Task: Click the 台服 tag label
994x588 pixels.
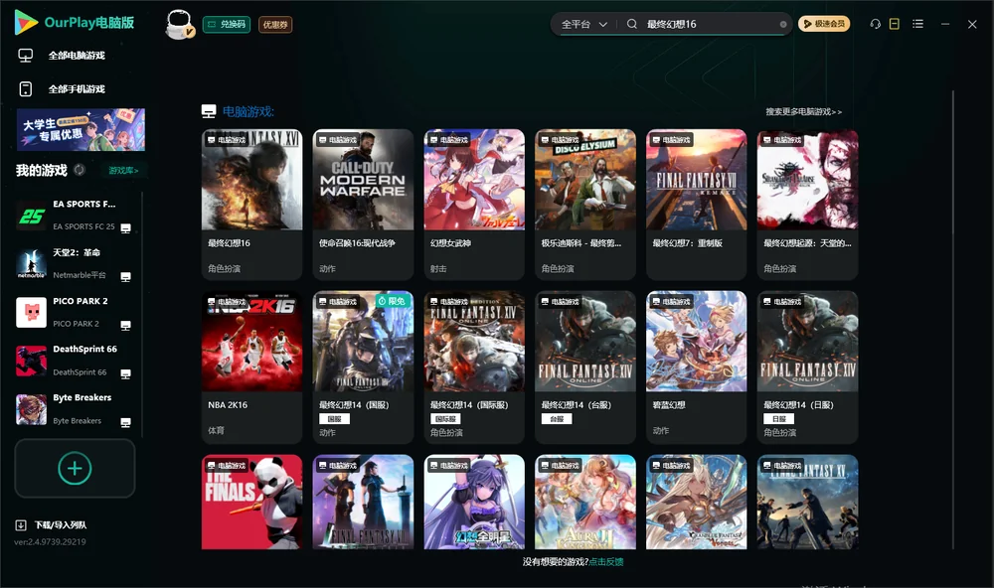Action: (557, 419)
